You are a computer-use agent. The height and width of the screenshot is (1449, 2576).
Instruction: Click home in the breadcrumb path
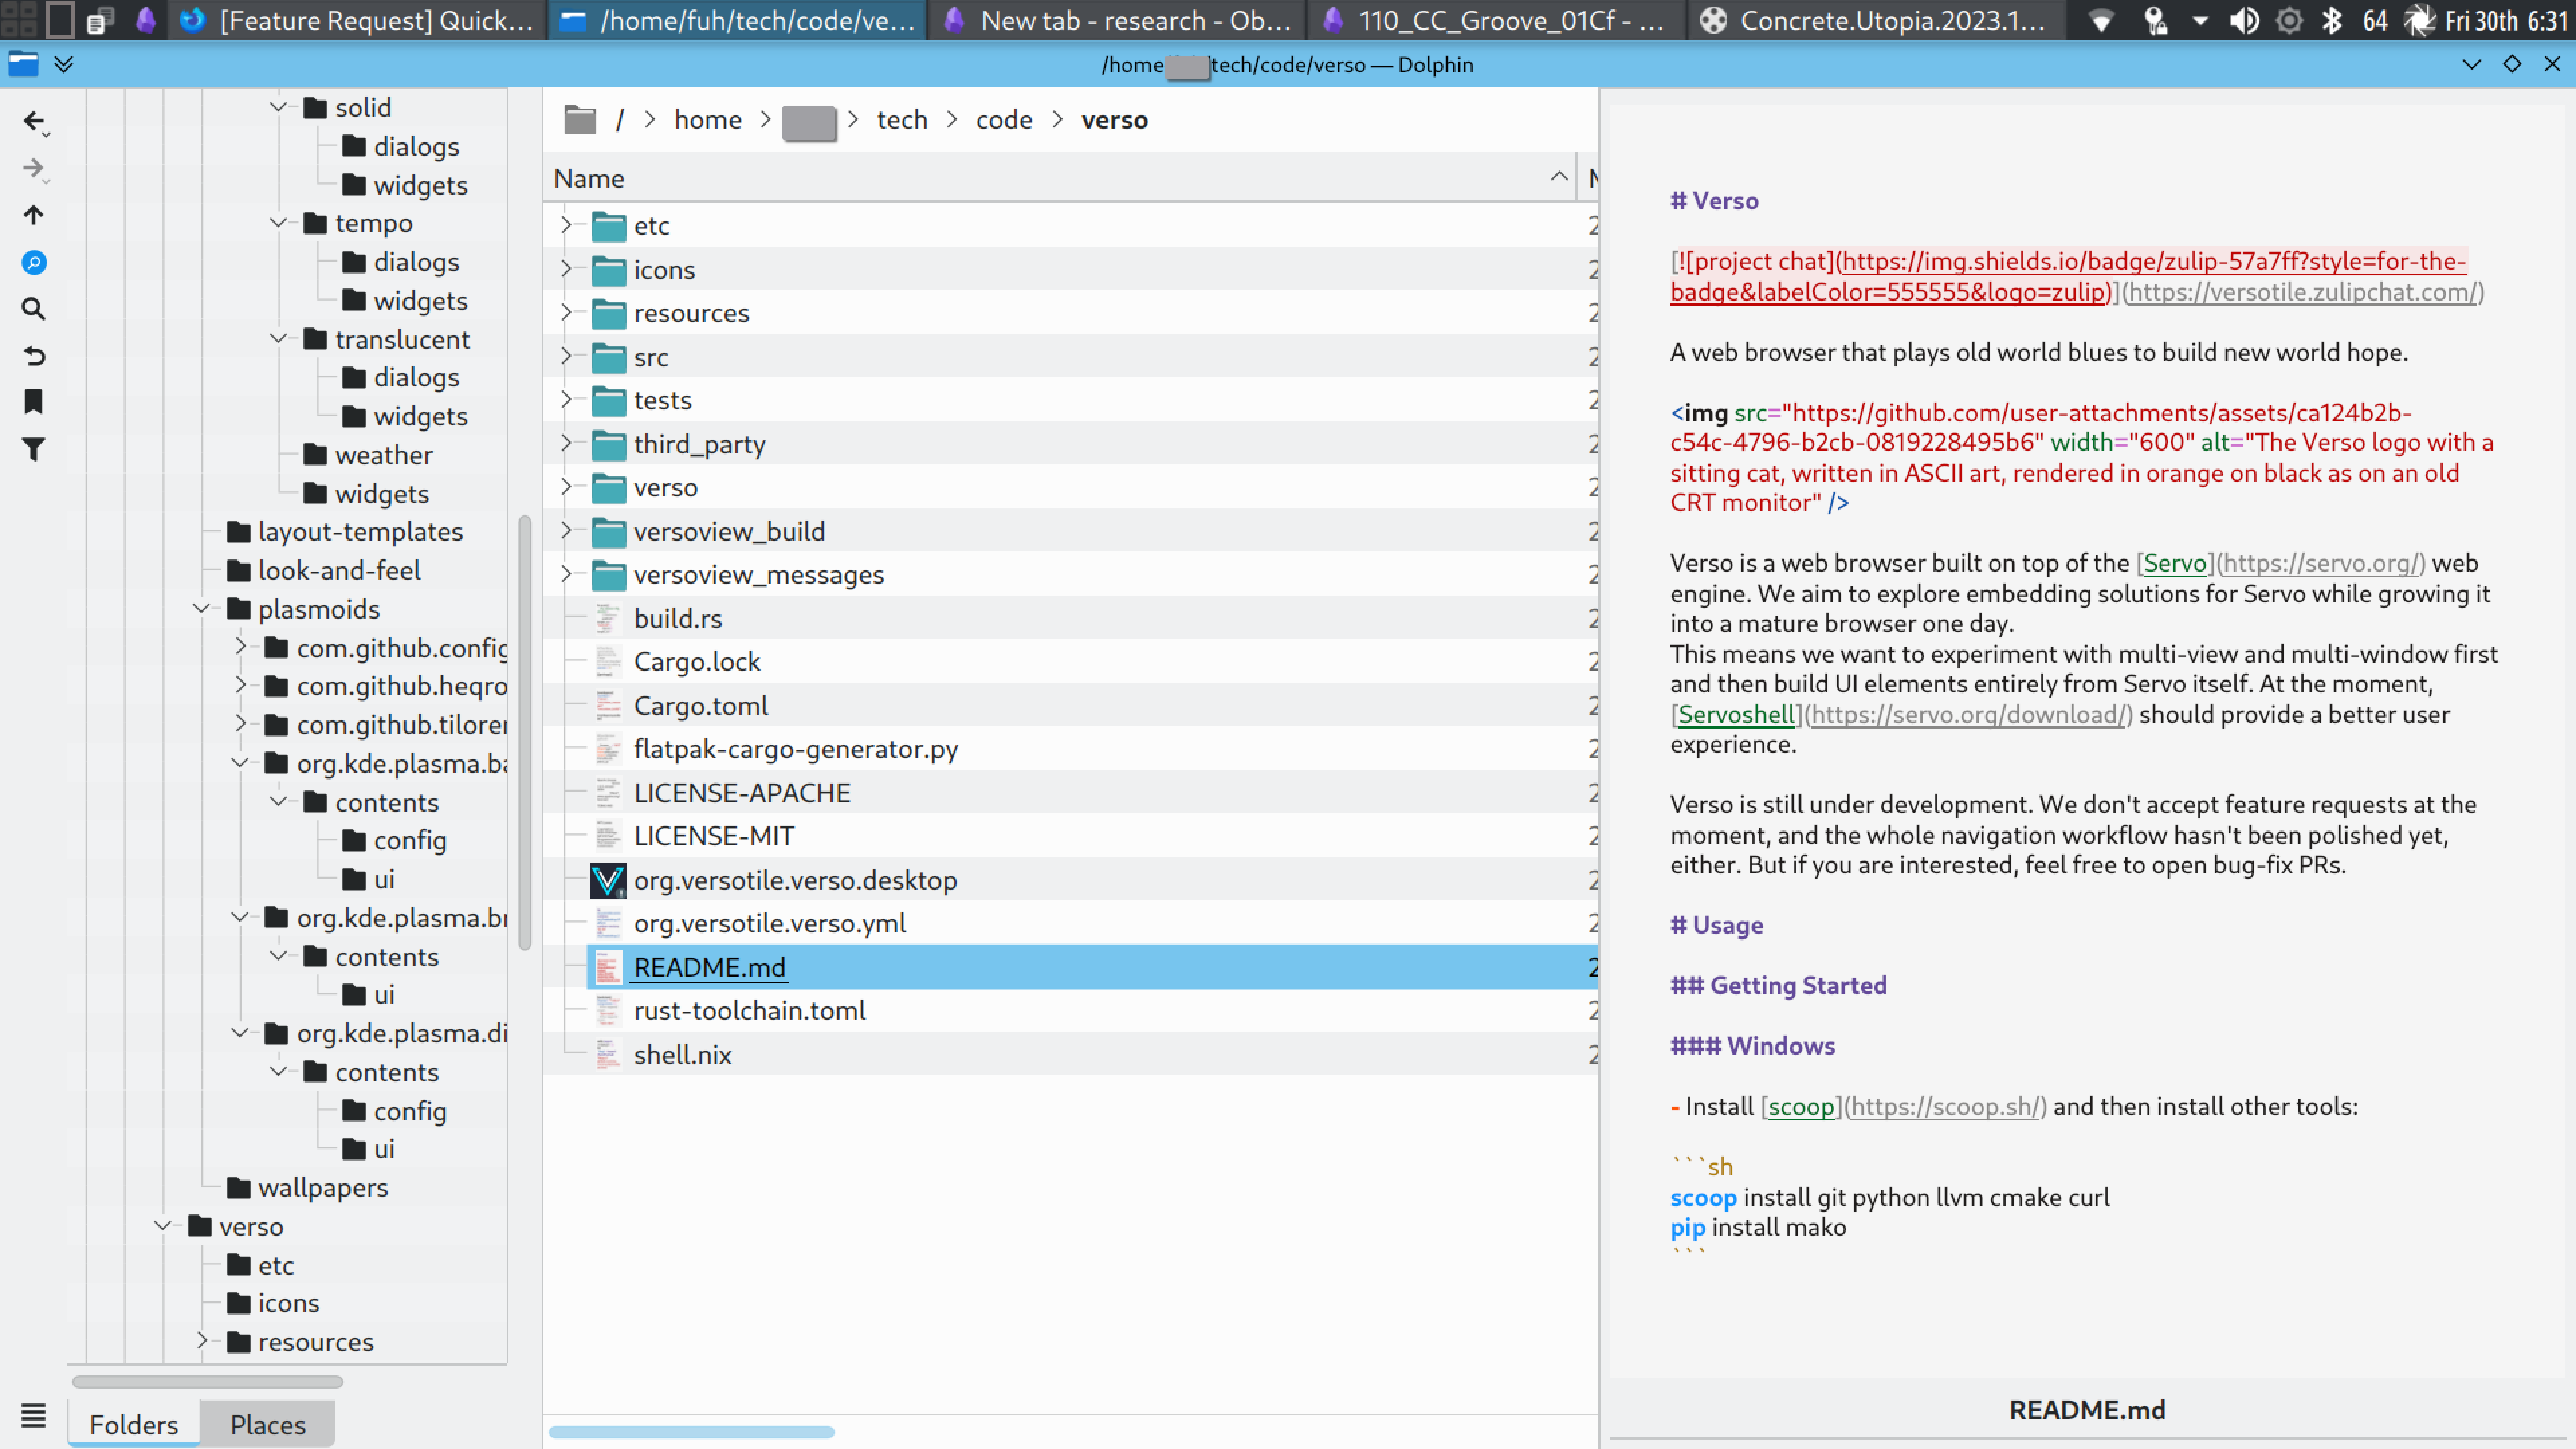pyautogui.click(x=707, y=120)
